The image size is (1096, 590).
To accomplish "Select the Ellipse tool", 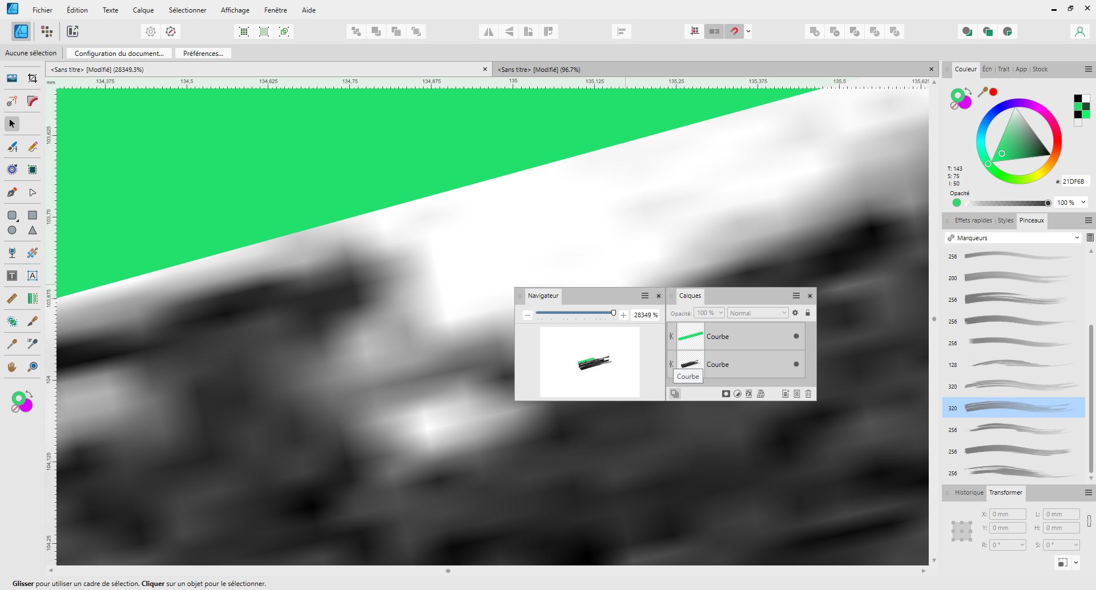I will [x=12, y=230].
